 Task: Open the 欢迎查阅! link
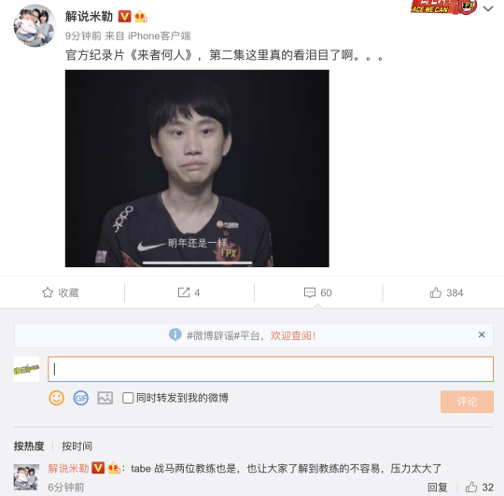[293, 335]
